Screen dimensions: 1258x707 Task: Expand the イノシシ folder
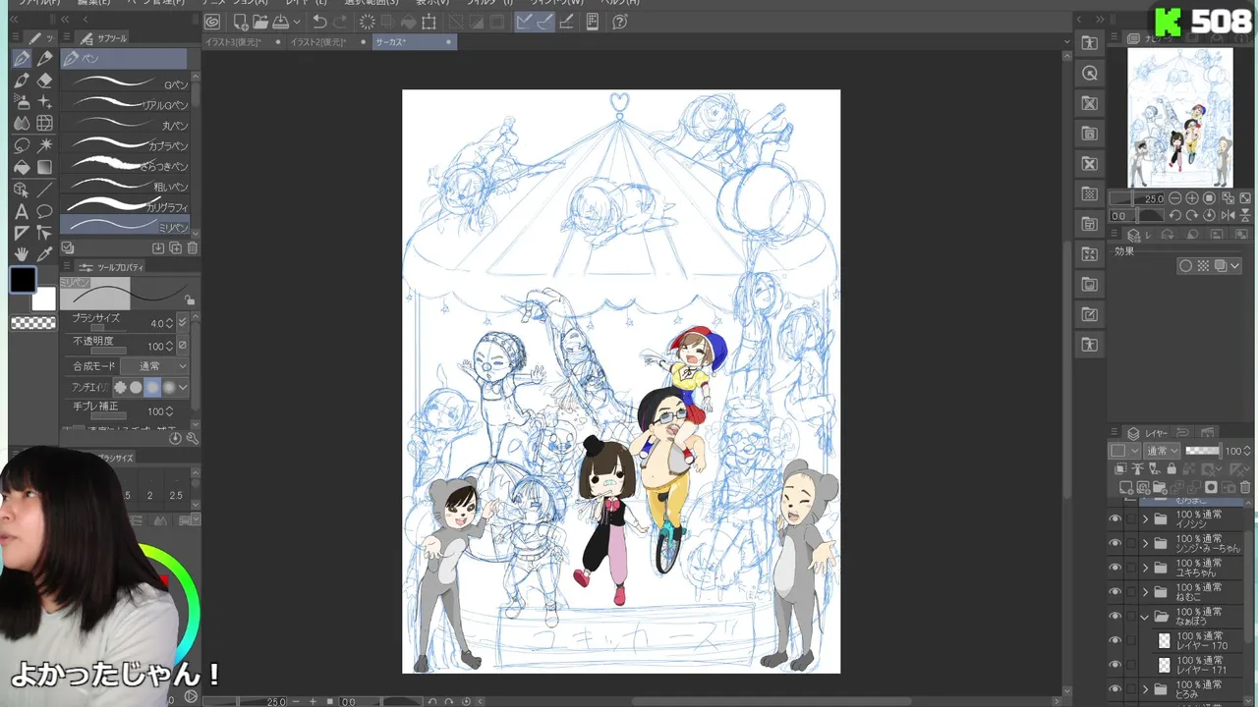pos(1145,518)
